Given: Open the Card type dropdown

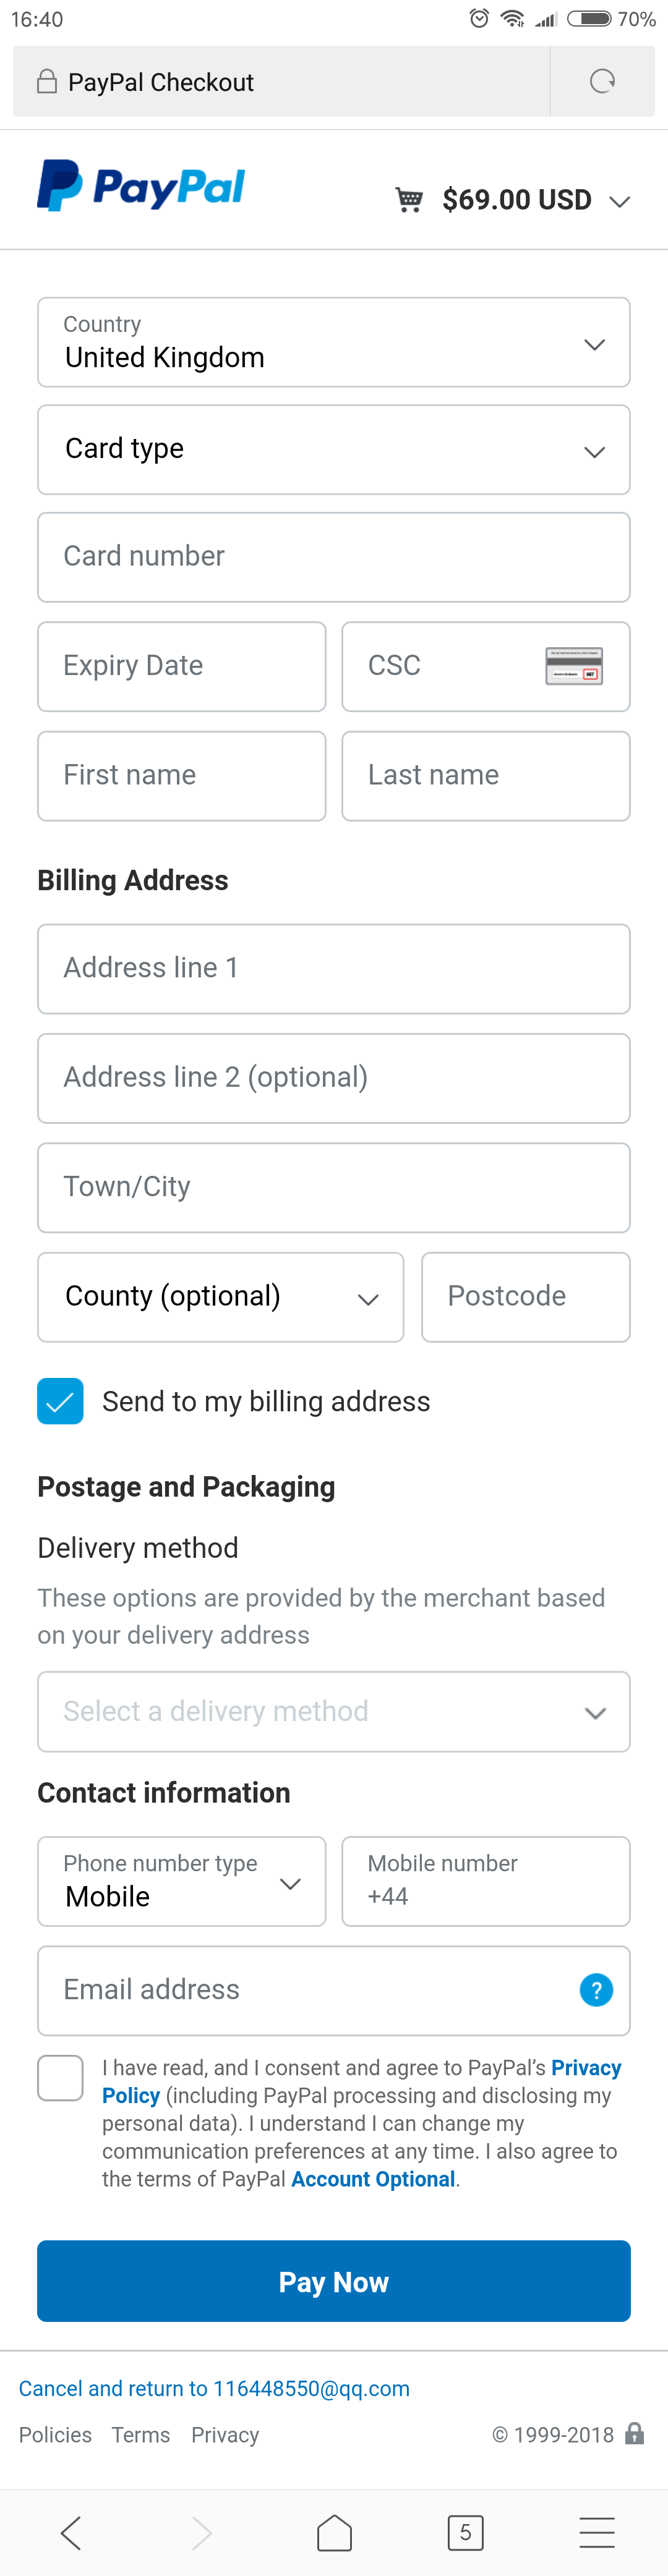Looking at the screenshot, I should [x=334, y=450].
